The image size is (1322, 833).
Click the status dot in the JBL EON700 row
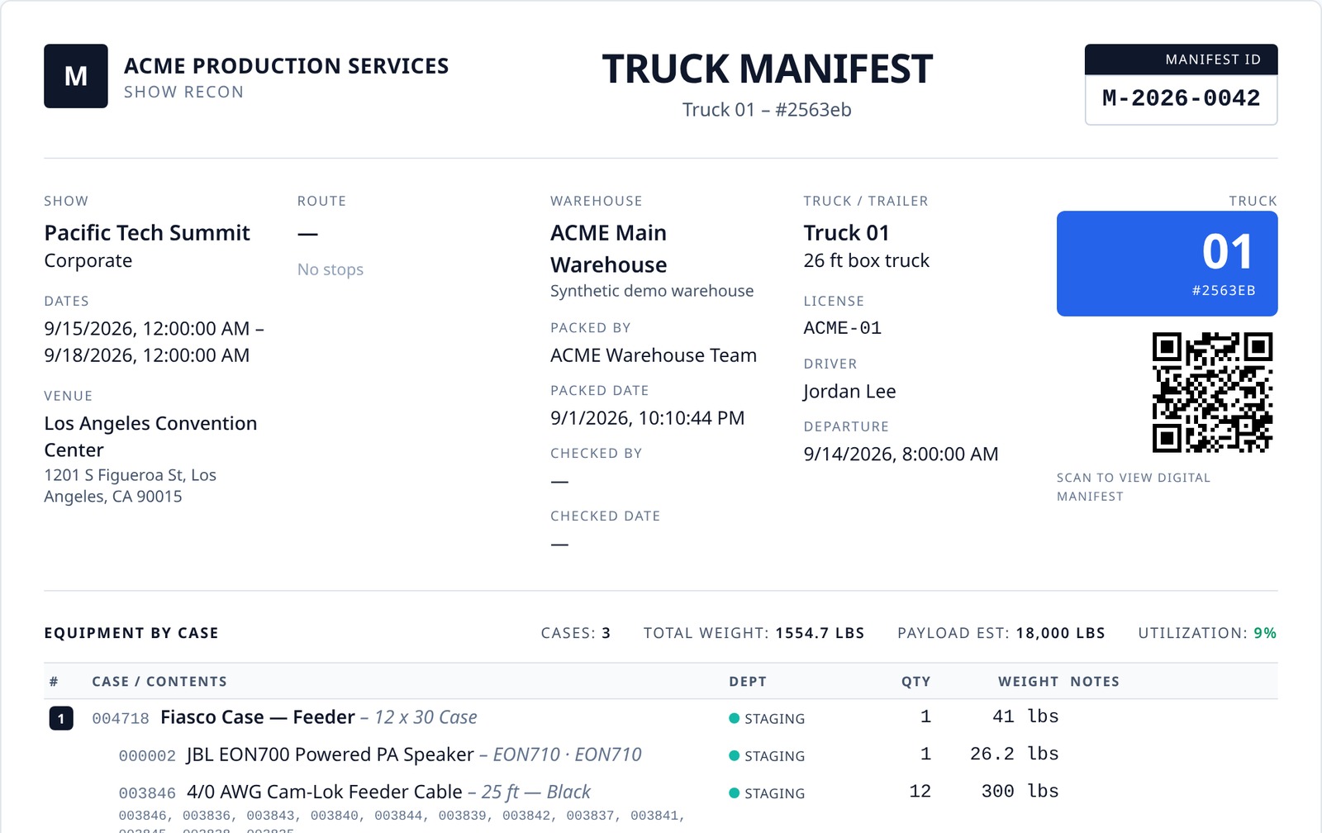point(734,755)
